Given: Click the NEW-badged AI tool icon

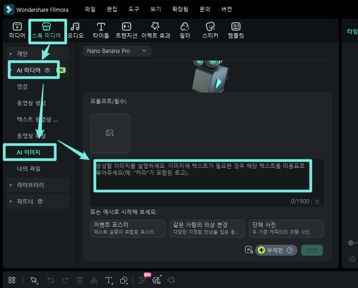Looking at the screenshot, I should click(x=143, y=280).
